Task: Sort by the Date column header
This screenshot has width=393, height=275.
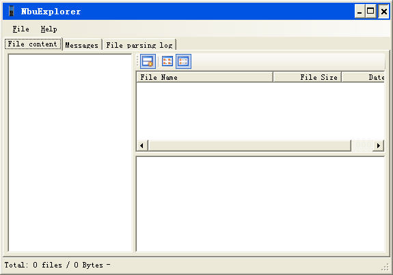Action: [363, 77]
